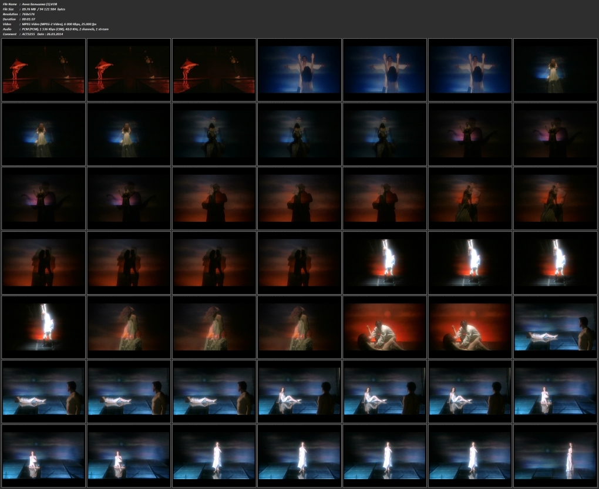Select second red thumbnail of man over woman

470,327
